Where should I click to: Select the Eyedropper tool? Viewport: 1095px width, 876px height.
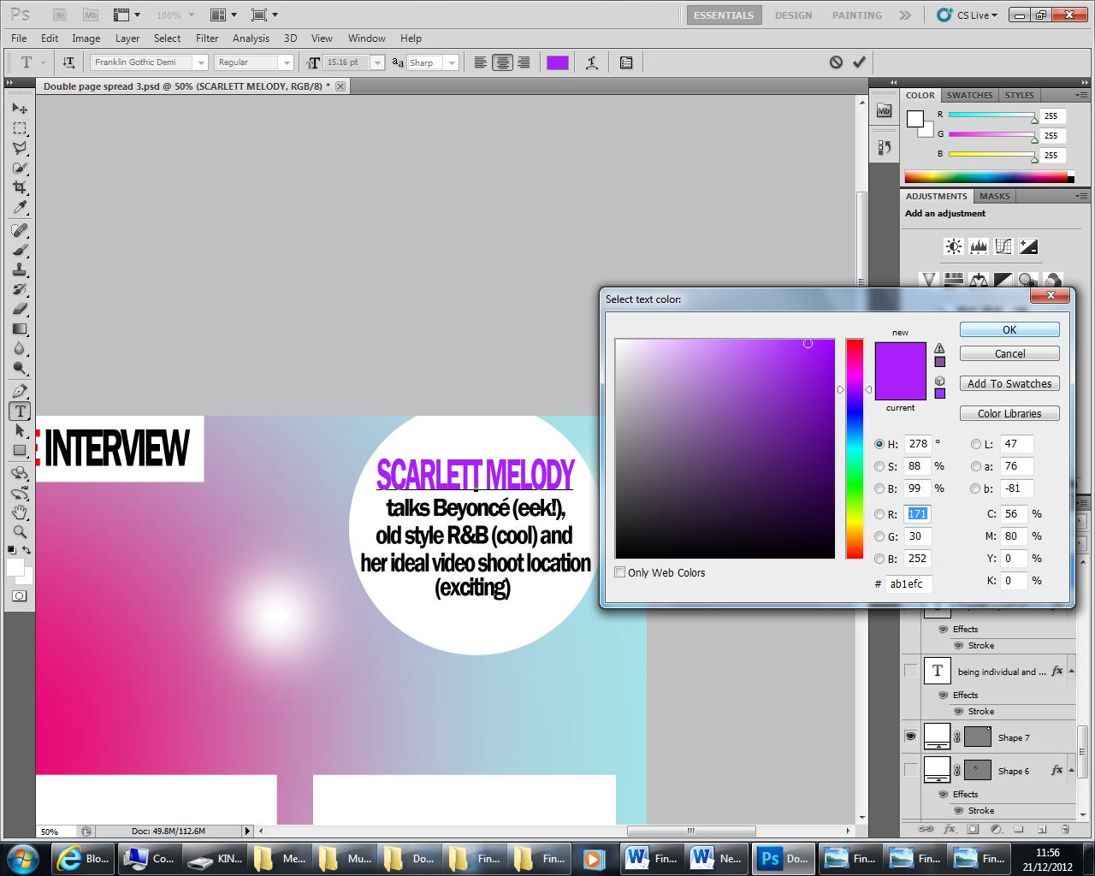19,207
